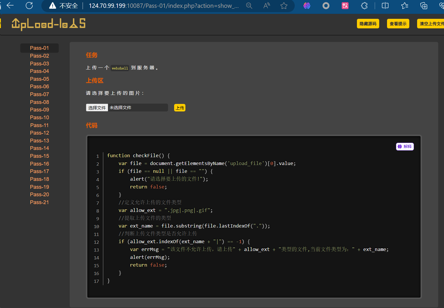Click the zoom magnifier icon in address bar
This screenshot has height=308, width=444.
pos(249,6)
